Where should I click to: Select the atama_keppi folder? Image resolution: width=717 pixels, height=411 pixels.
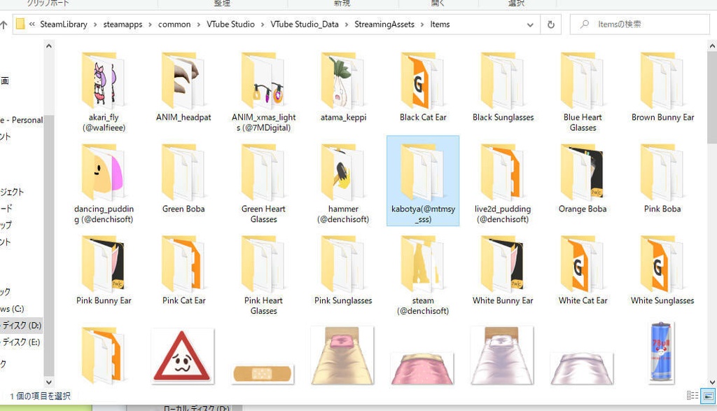point(343,87)
